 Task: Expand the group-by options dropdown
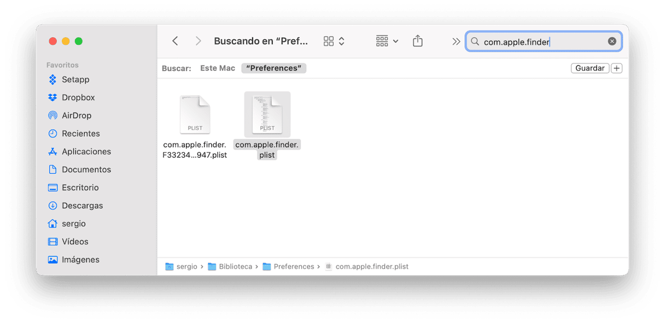coord(387,41)
